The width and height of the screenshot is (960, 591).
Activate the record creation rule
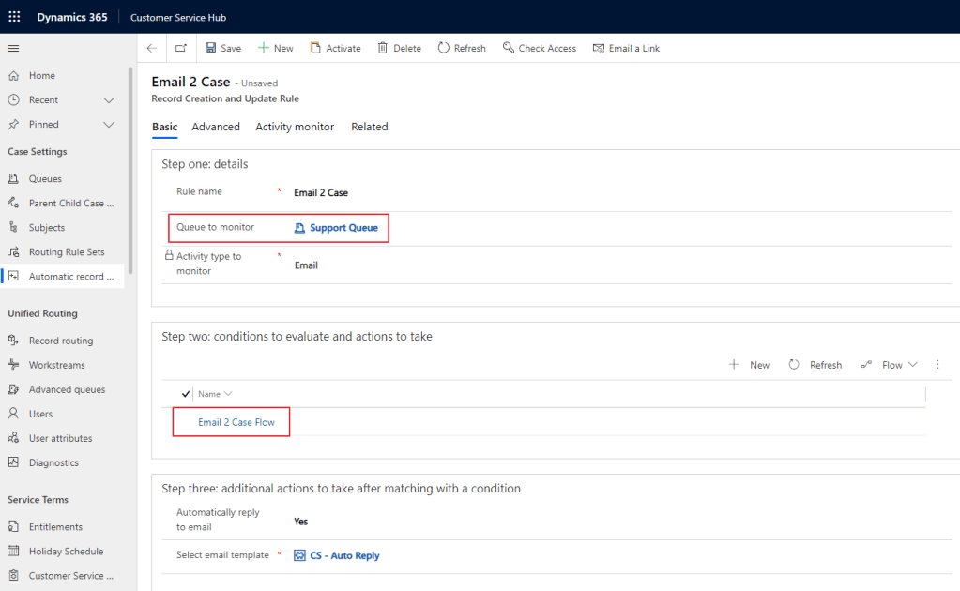point(335,48)
